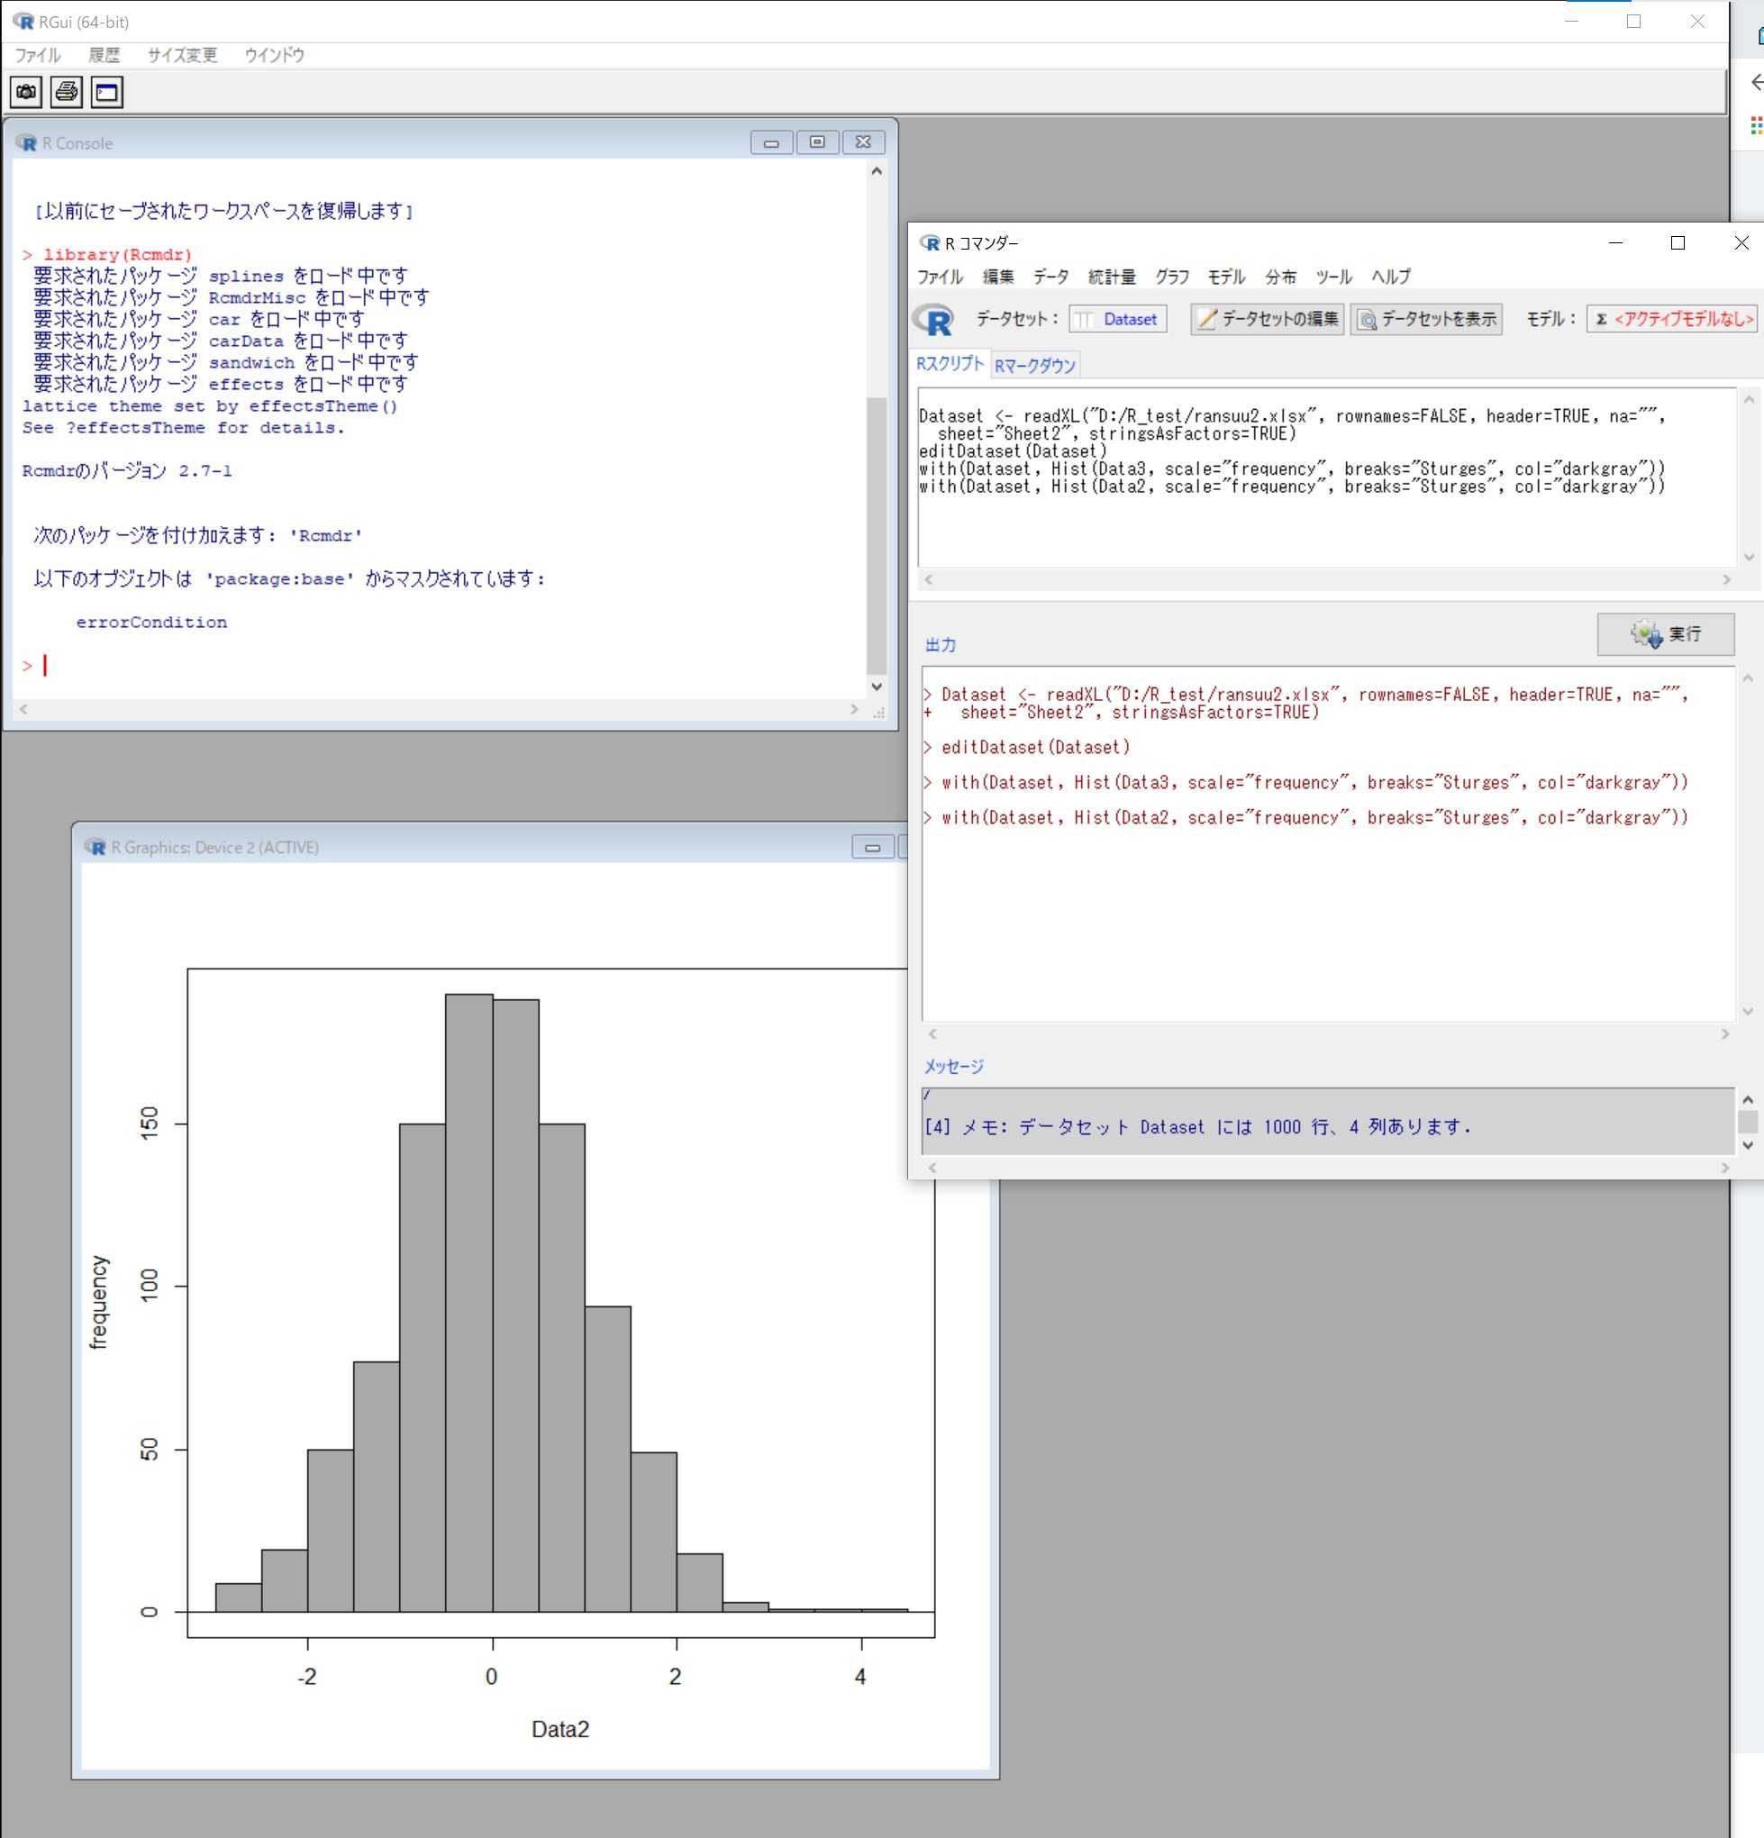Click the copy-to-clipboard camera toolbar icon

click(26, 92)
